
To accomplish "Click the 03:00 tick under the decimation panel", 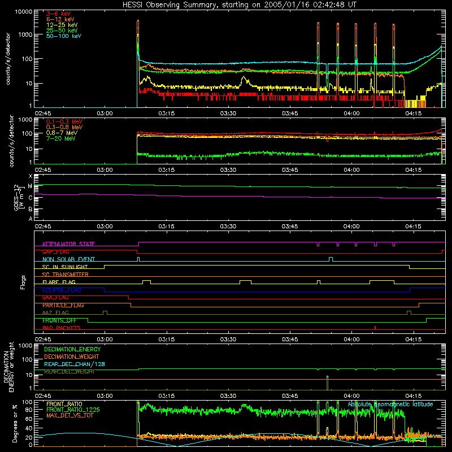I will pyautogui.click(x=105, y=396).
